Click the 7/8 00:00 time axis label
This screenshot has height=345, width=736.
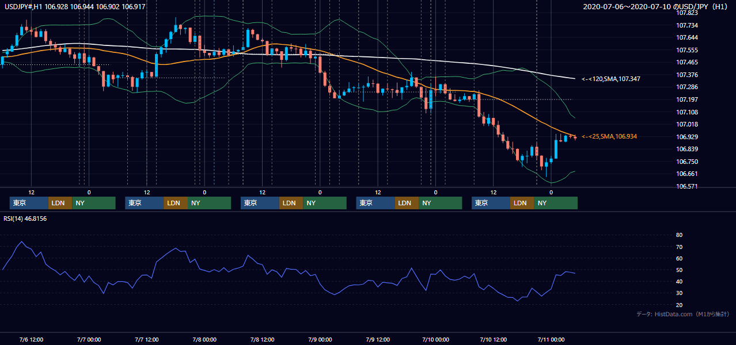204,339
